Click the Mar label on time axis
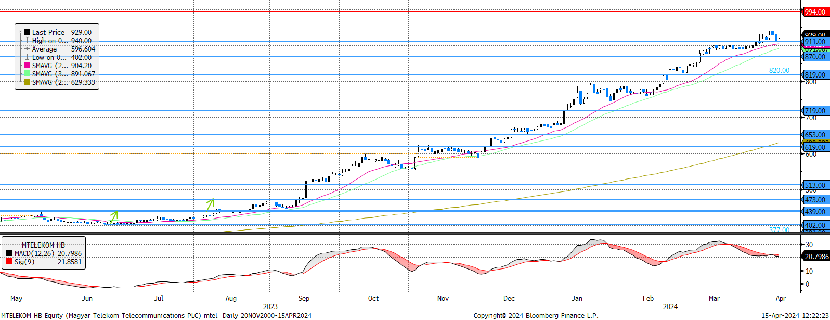Viewport: 830px width, 320px height. (x=714, y=298)
